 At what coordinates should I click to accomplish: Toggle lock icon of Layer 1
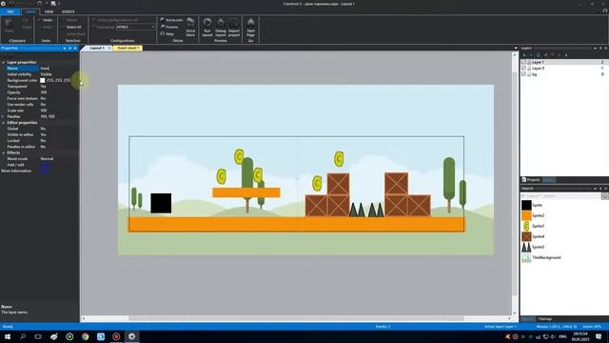click(x=529, y=62)
